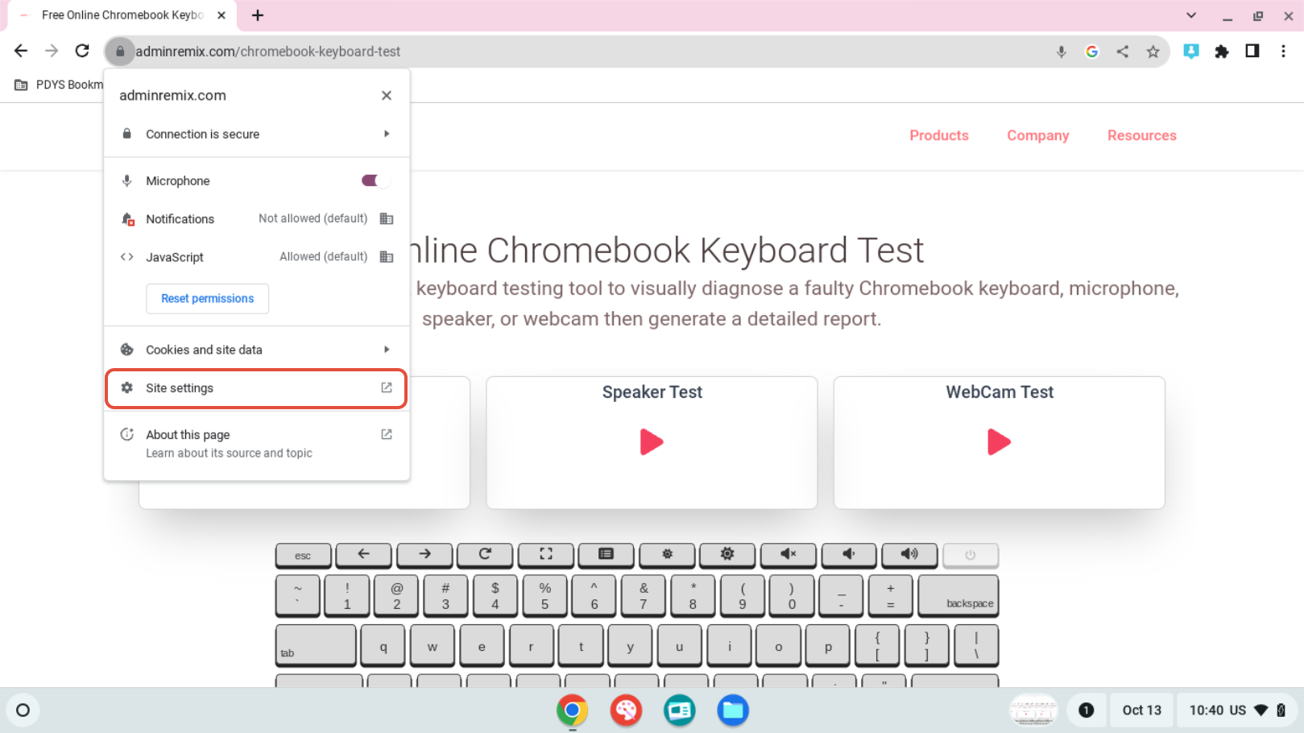1304x733 pixels.
Task: Click the Google icon in the address bar
Action: tap(1092, 52)
